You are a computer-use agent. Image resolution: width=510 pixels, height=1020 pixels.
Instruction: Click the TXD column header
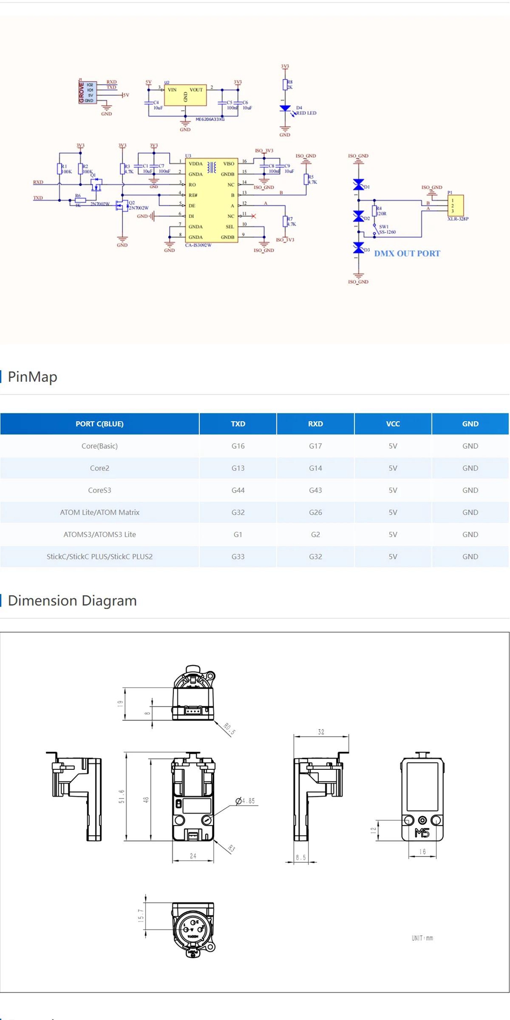(x=238, y=424)
